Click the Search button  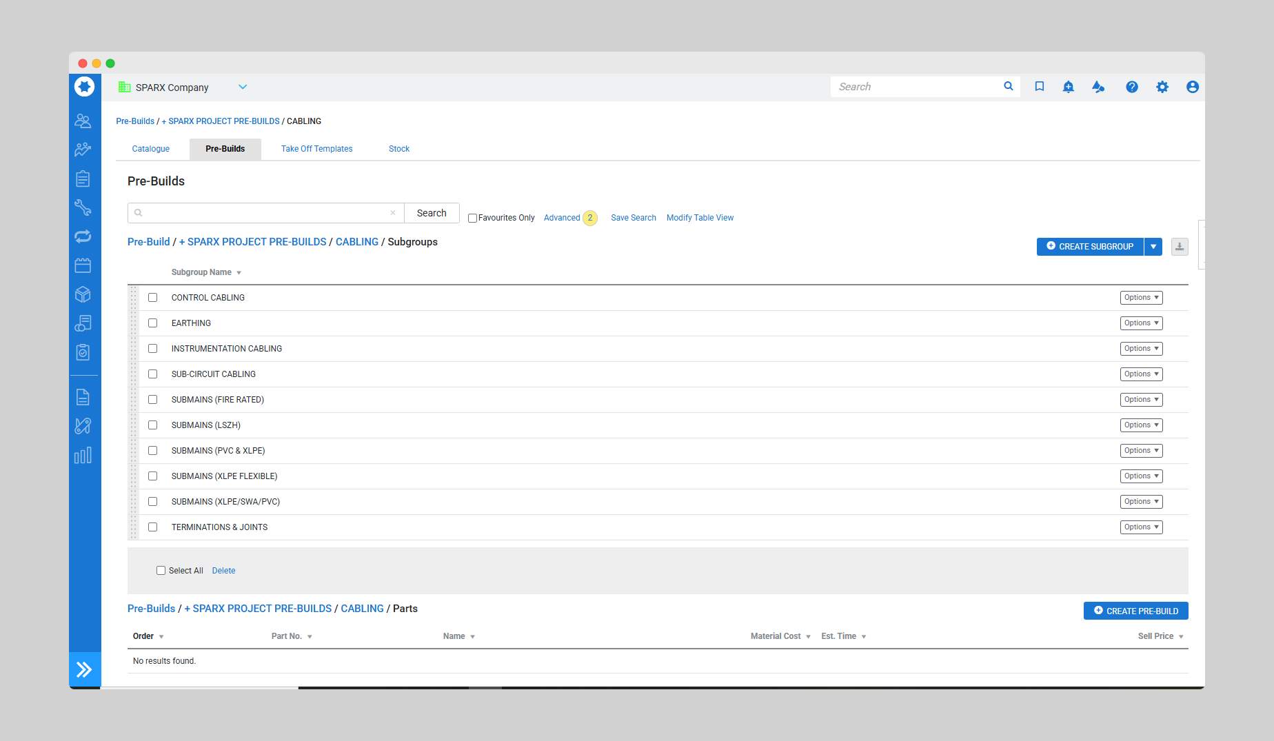432,213
